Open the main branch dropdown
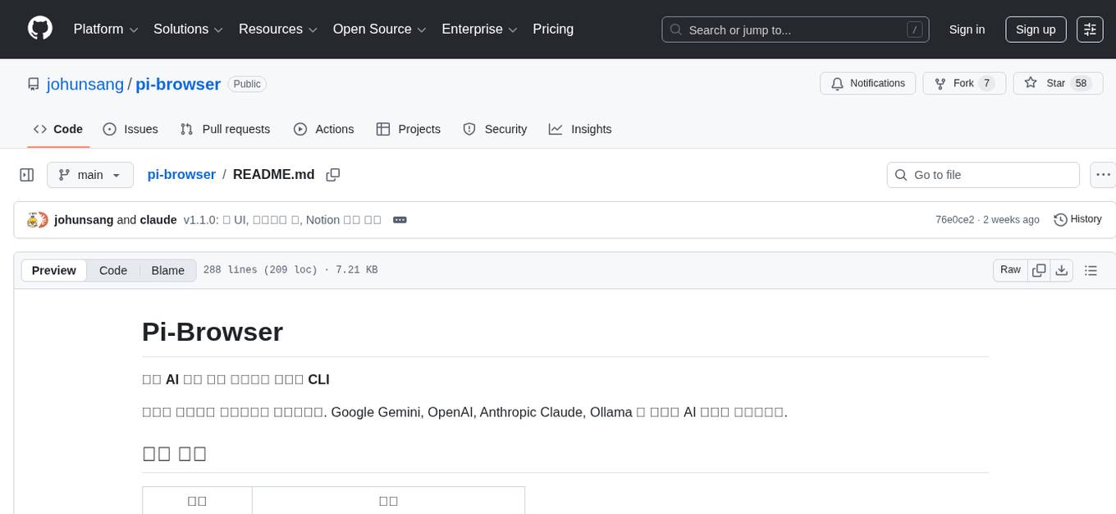Image resolution: width=1116 pixels, height=514 pixels. tap(90, 174)
